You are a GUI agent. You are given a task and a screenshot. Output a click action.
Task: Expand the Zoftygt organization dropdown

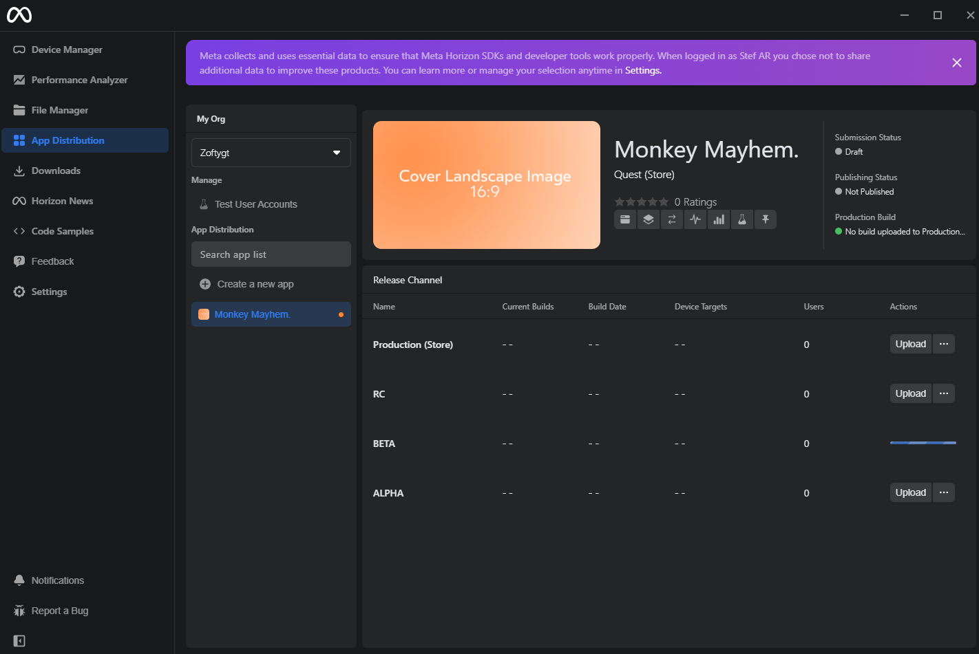[x=271, y=153]
